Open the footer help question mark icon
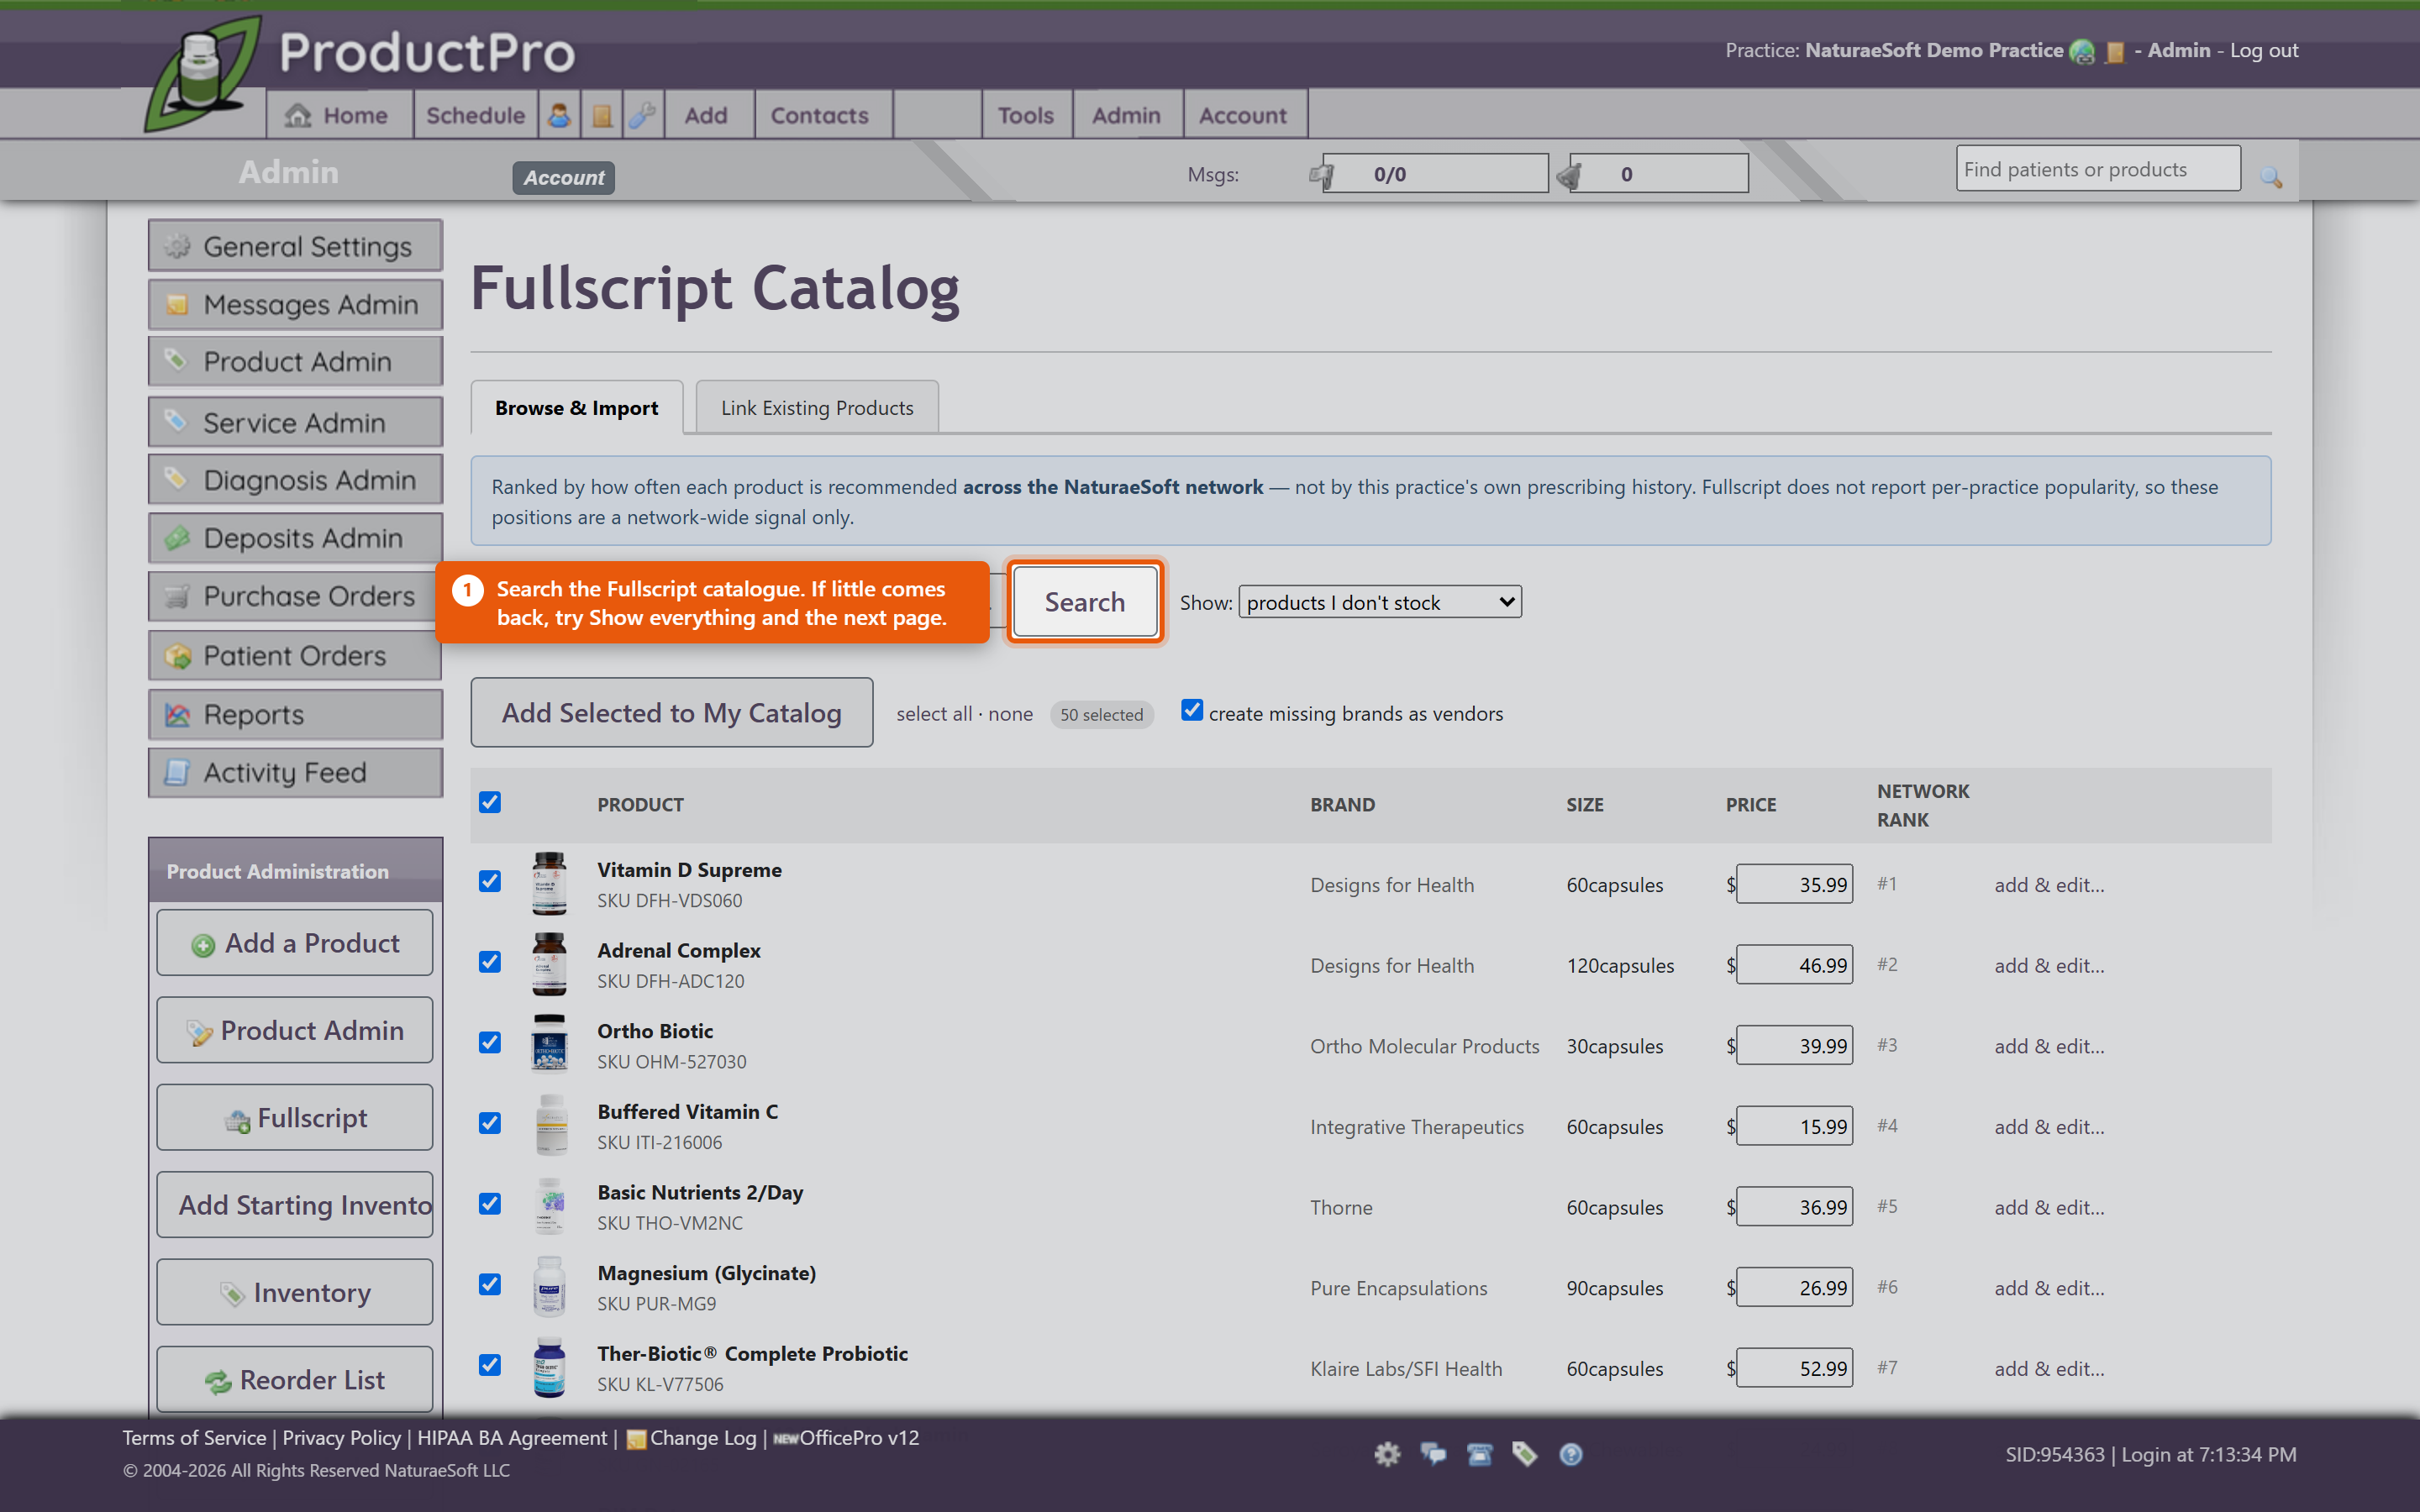Viewport: 2420px width, 1512px height. (x=1571, y=1454)
